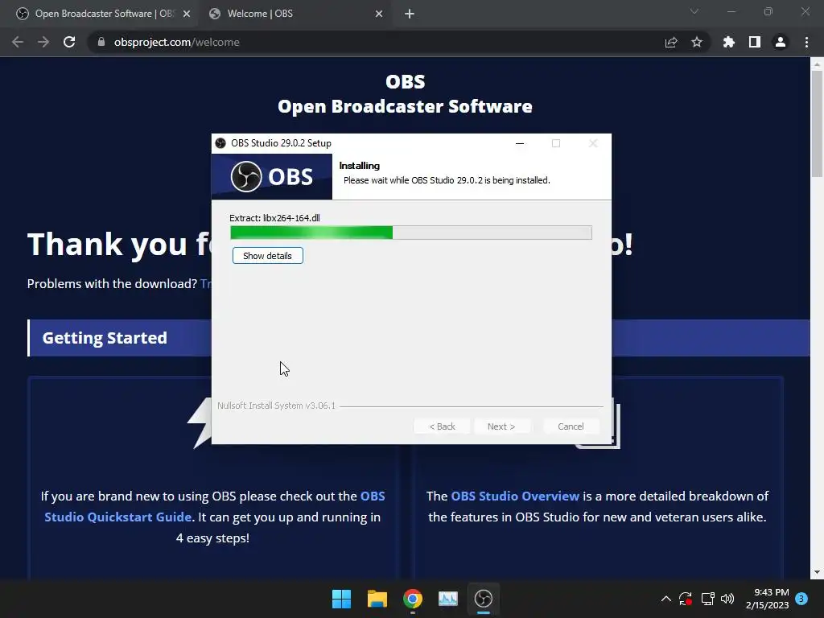Reload the current page
This screenshot has height=618, width=824.
[x=69, y=42]
